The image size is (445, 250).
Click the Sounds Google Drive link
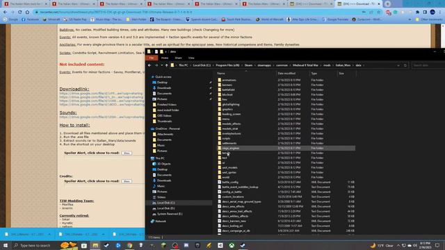tap(102, 117)
